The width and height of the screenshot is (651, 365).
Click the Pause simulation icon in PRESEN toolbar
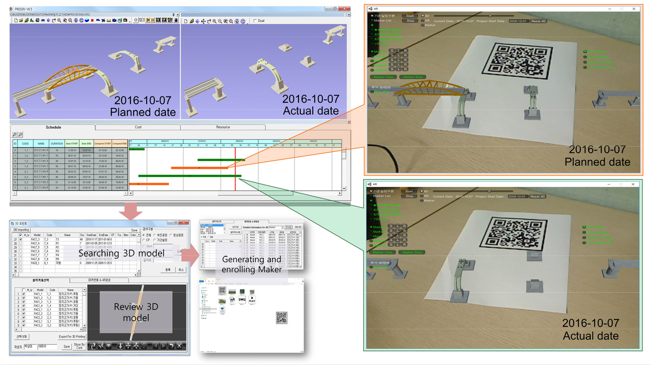[x=153, y=21]
